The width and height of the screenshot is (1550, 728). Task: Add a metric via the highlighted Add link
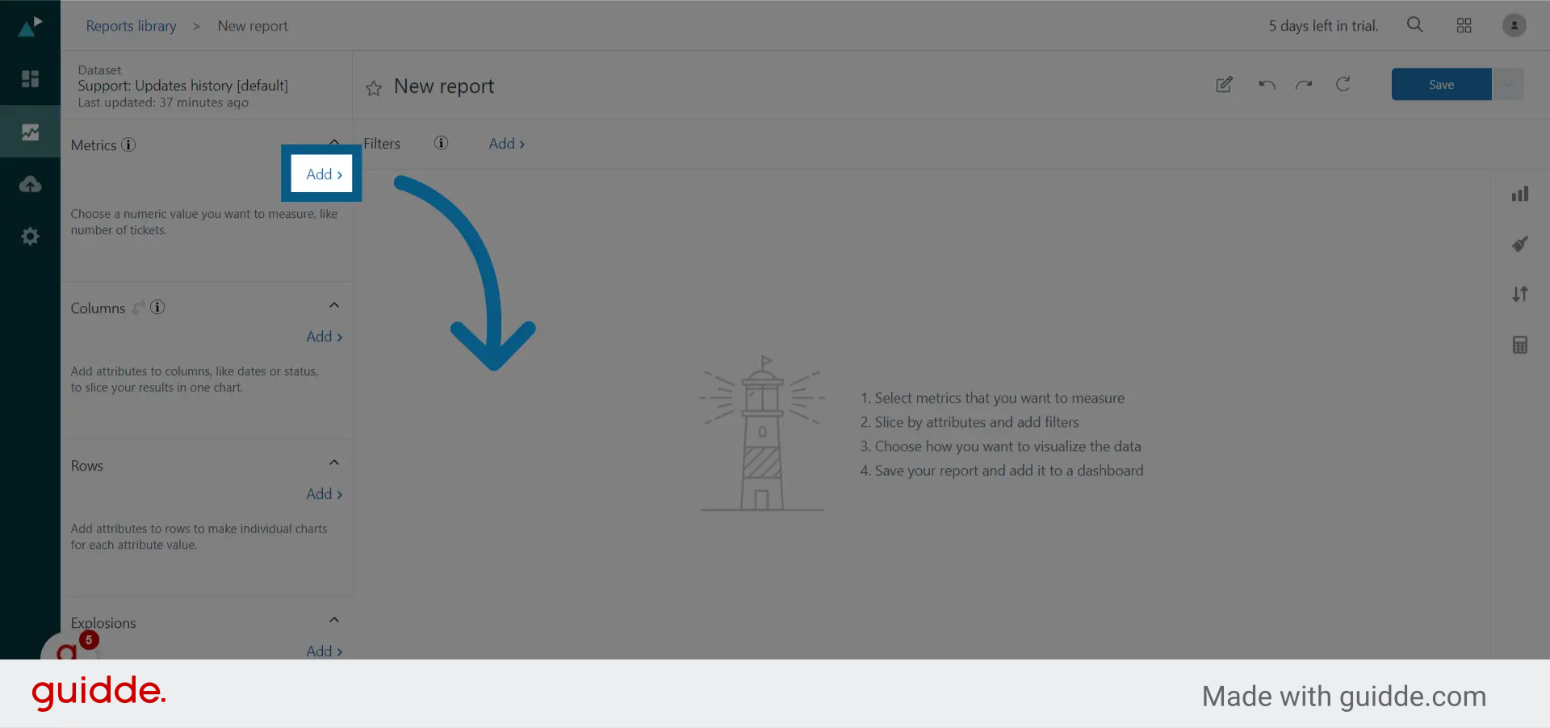pyautogui.click(x=321, y=174)
